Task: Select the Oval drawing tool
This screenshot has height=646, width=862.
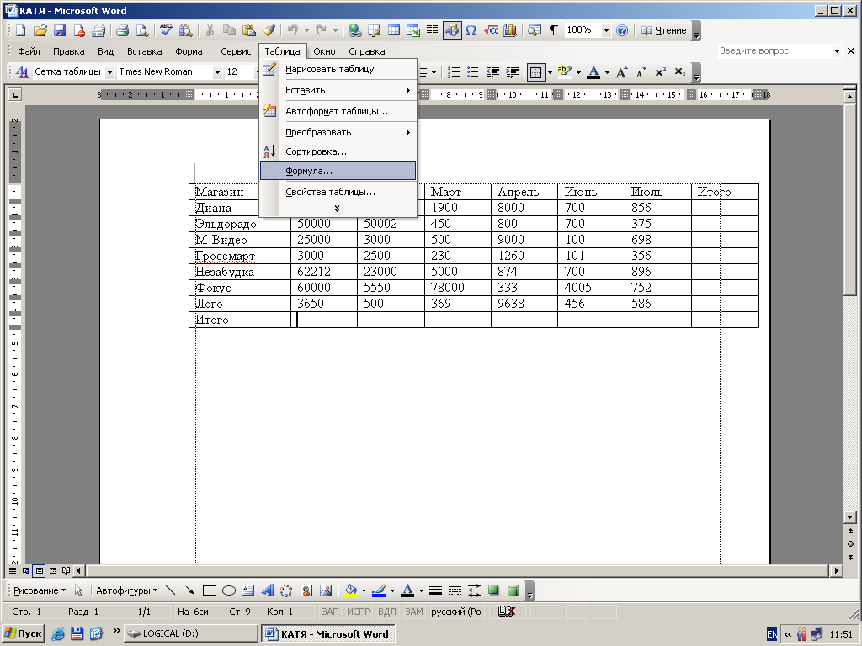Action: [229, 590]
